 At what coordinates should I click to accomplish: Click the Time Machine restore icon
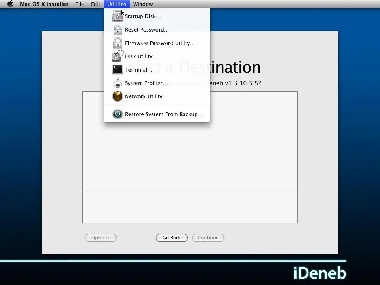click(x=118, y=114)
